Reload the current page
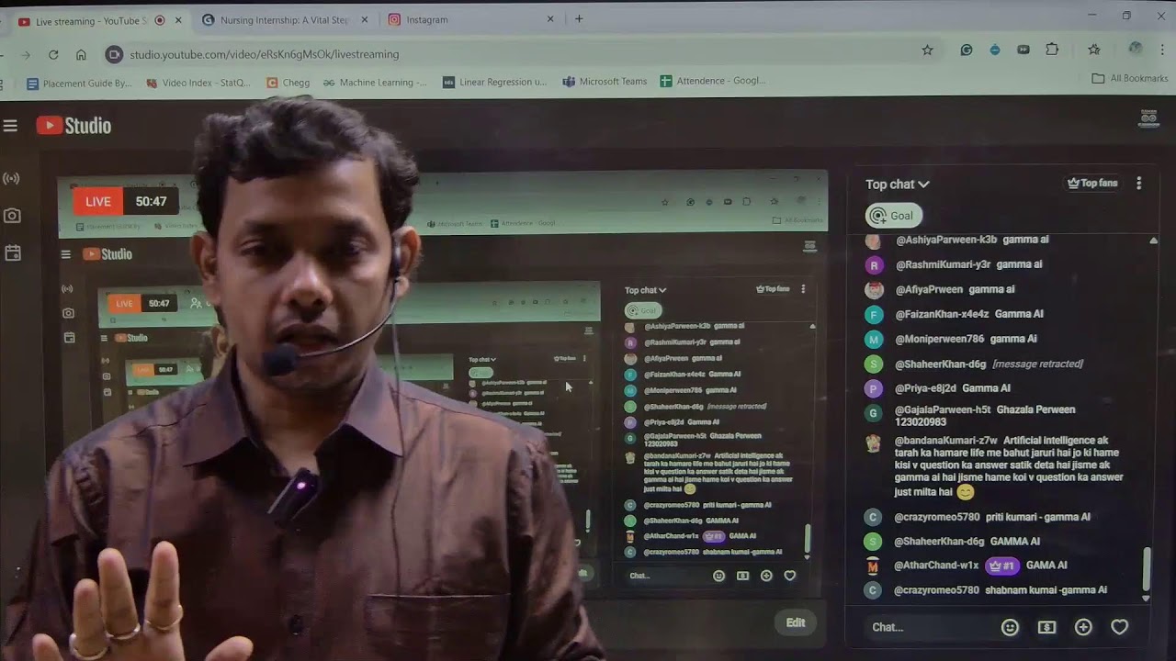The height and width of the screenshot is (661, 1176). pyautogui.click(x=53, y=55)
